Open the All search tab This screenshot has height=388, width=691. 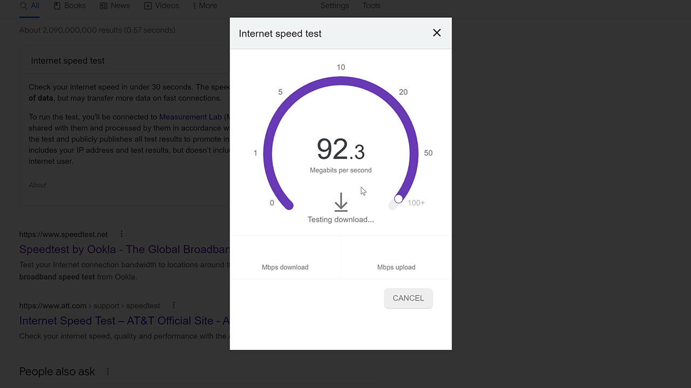(x=30, y=5)
